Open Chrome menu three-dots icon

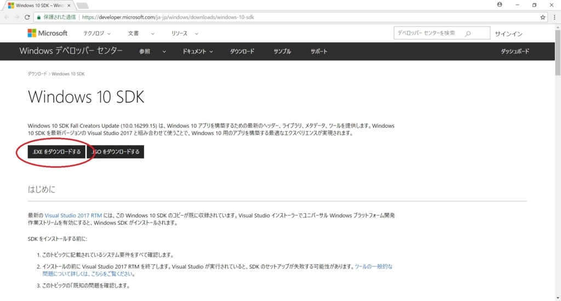[x=554, y=17]
